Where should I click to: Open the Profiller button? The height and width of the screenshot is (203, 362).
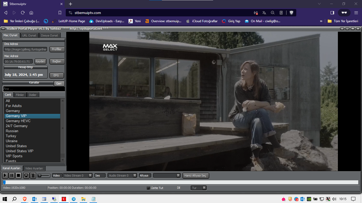(57, 49)
